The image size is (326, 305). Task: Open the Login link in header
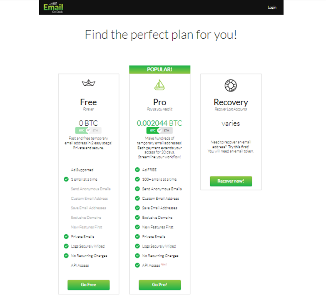tap(272, 7)
